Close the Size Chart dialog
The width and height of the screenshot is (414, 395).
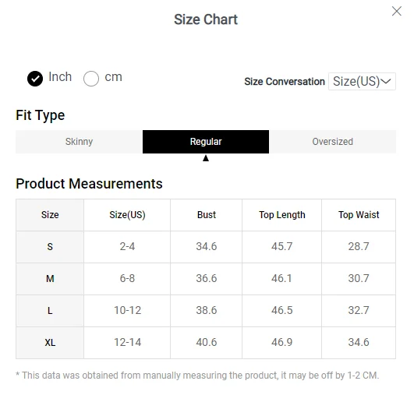coord(396,12)
